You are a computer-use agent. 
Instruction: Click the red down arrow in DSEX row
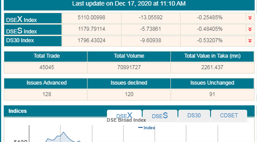(x=249, y=18)
